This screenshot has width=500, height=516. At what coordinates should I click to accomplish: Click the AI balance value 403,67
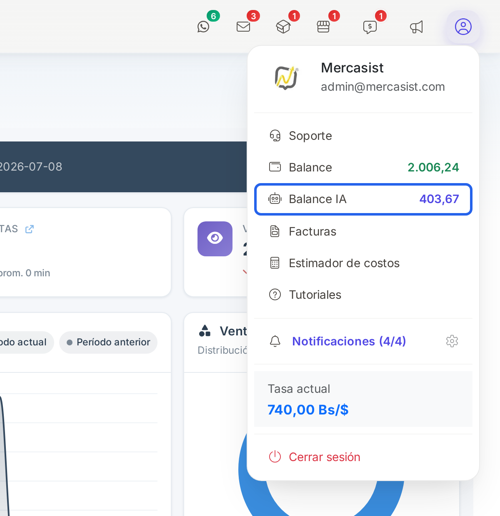439,199
